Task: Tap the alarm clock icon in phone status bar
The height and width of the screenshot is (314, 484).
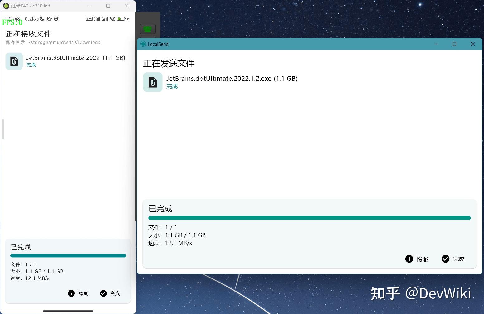Action: click(x=56, y=19)
